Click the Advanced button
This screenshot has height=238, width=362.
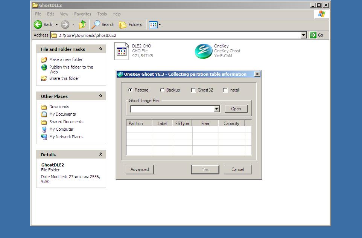[140, 169]
